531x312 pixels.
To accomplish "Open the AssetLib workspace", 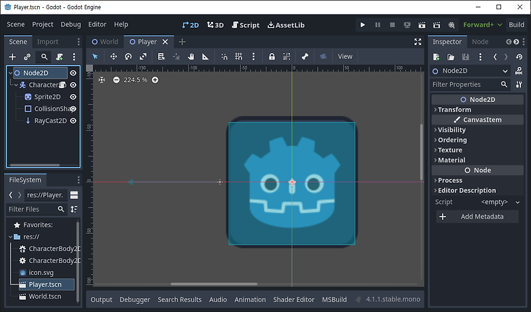I will click(286, 25).
